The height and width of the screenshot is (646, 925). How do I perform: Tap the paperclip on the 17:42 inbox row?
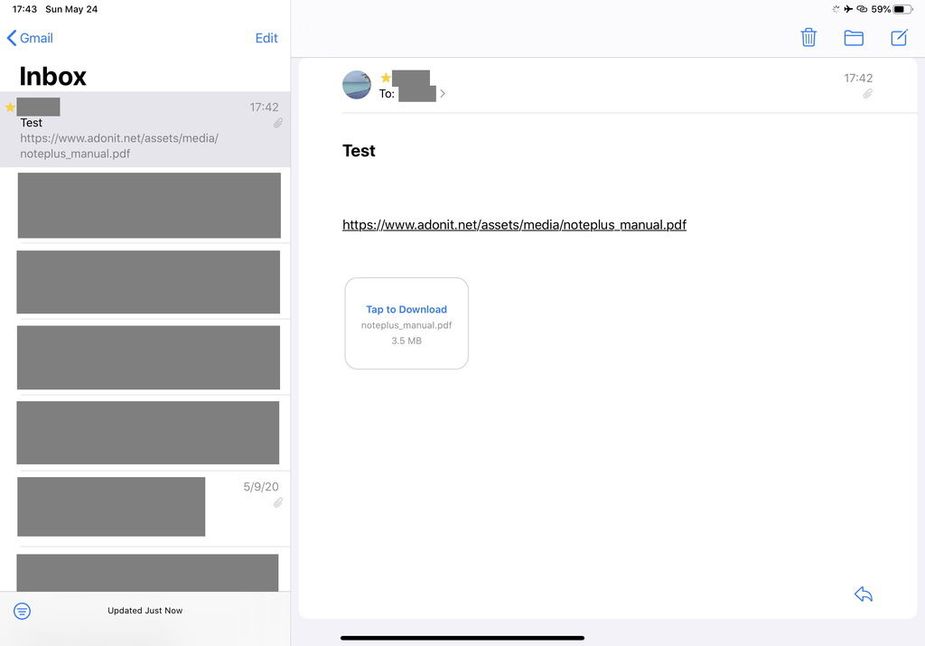(x=278, y=123)
